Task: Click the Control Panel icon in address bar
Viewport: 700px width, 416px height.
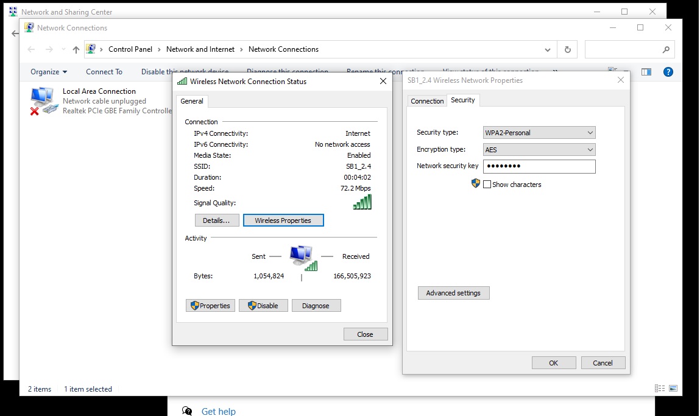Action: pos(91,49)
